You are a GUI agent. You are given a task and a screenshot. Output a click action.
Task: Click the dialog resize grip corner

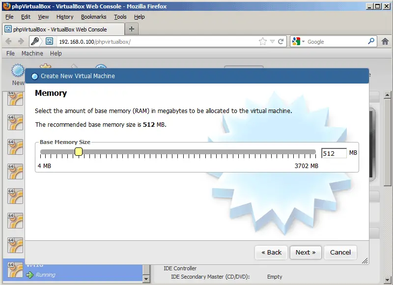tap(365, 261)
